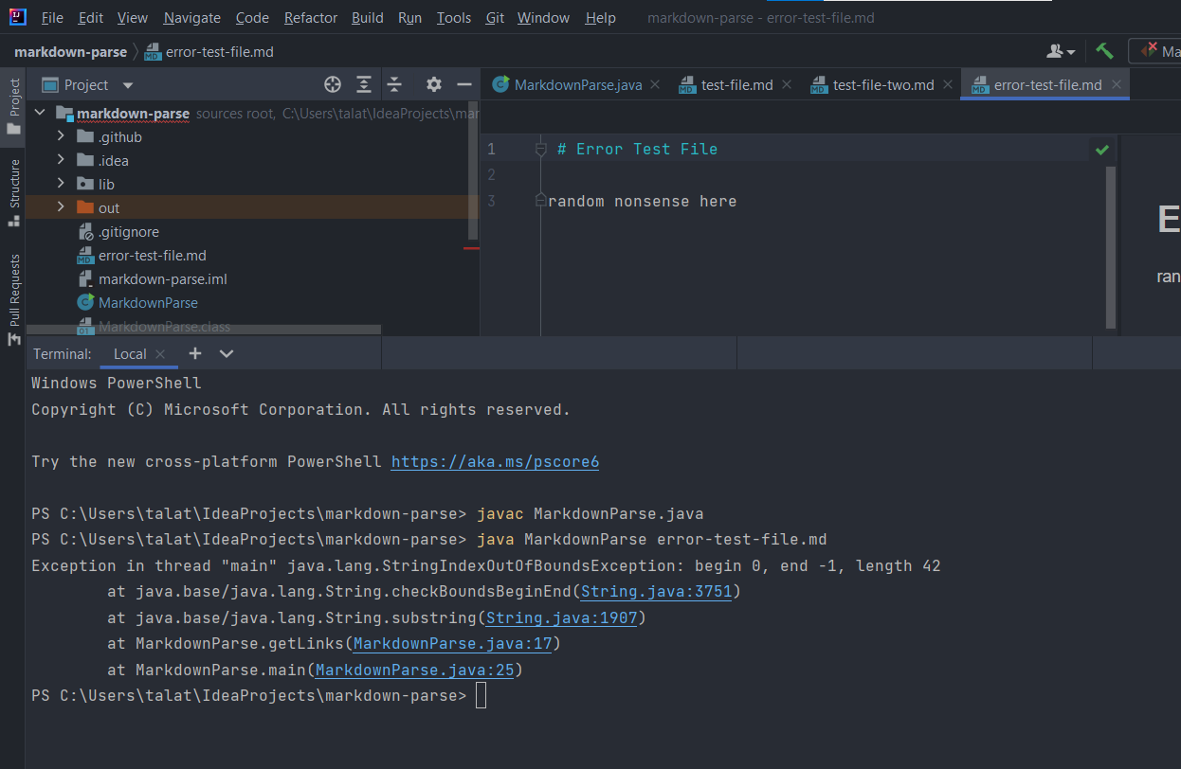This screenshot has height=769, width=1181.
Task: Expand the .idea folder
Action: pyautogui.click(x=62, y=161)
